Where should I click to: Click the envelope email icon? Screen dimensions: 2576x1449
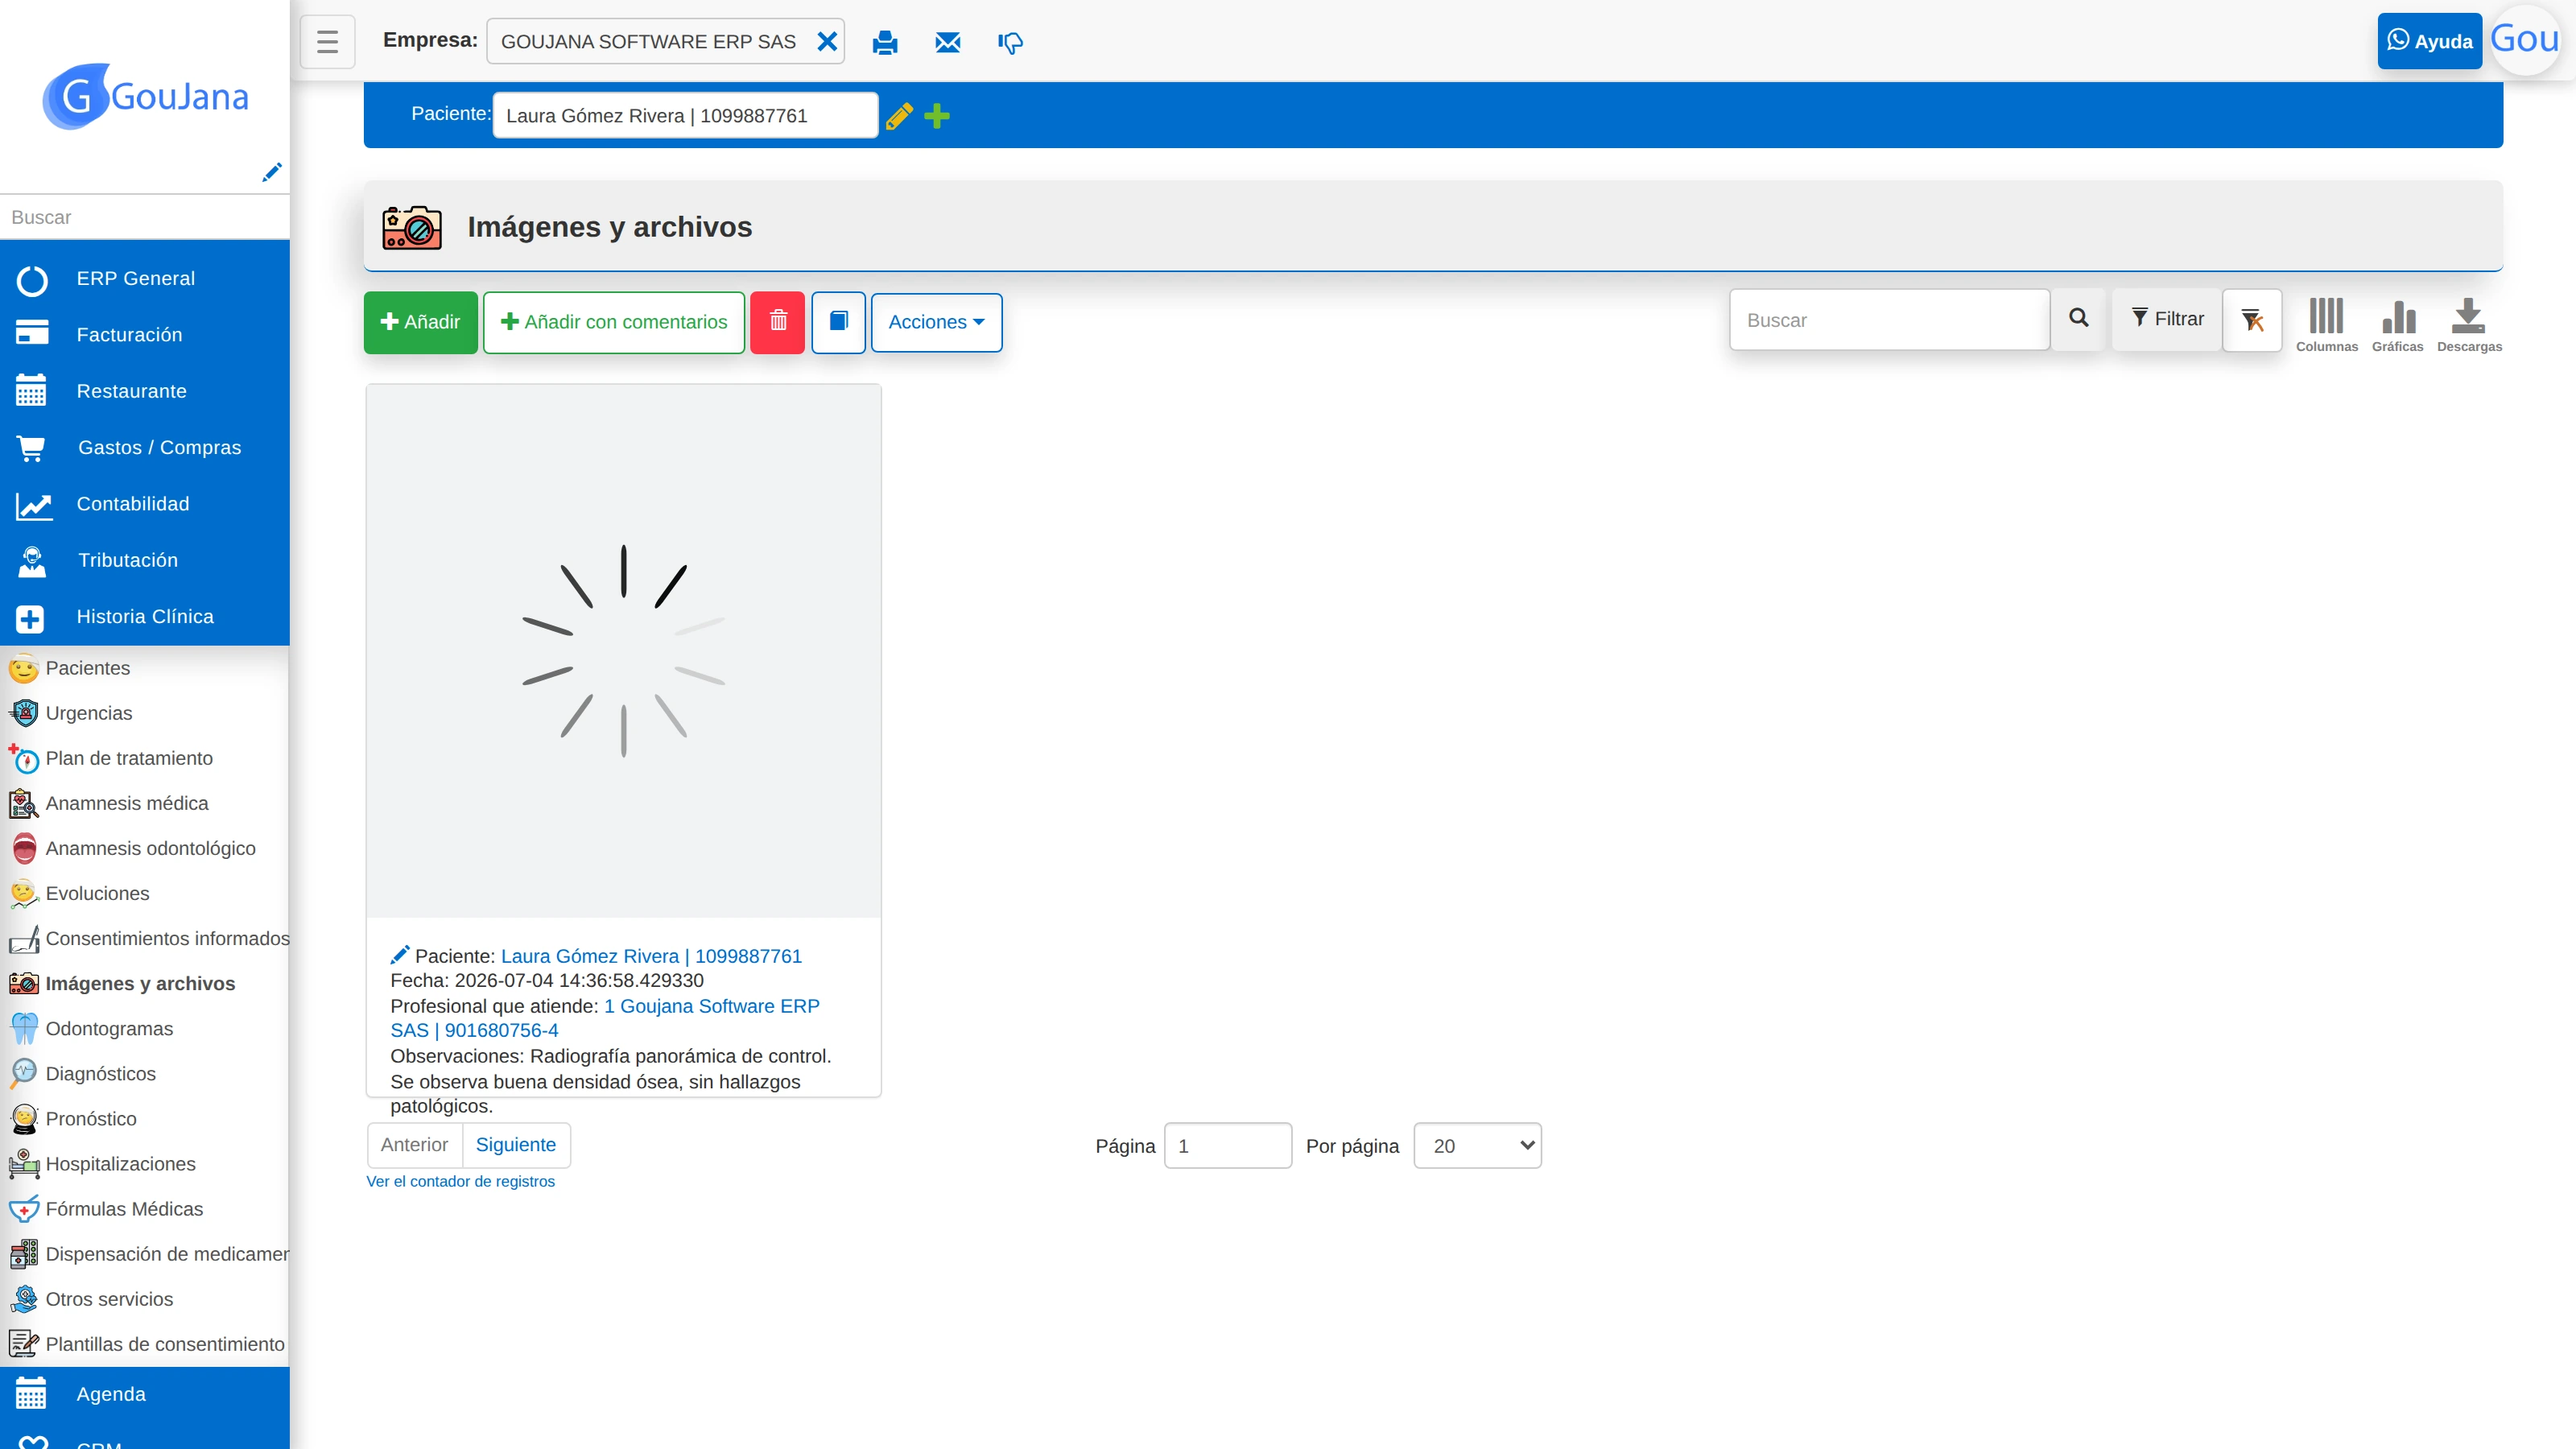947,42
